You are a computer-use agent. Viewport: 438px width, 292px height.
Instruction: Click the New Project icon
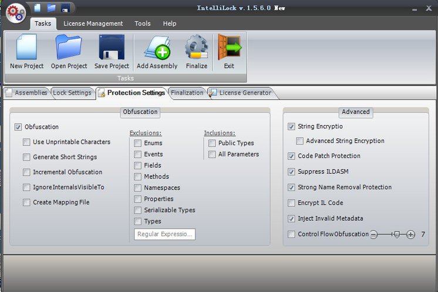[26, 48]
